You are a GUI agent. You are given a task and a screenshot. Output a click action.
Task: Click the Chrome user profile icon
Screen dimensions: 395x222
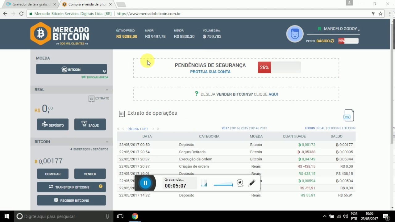349,3
